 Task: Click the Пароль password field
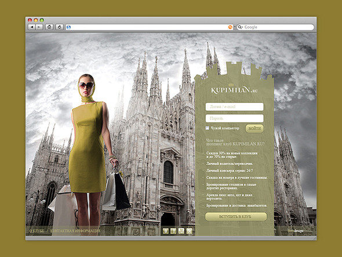pos(234,118)
